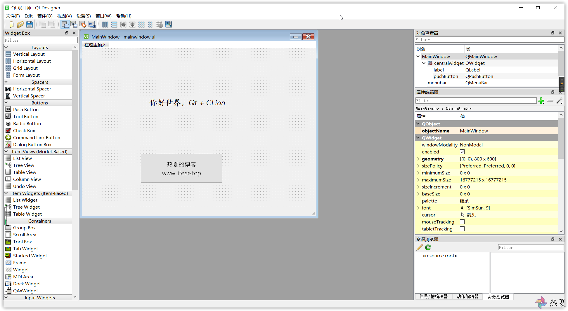
Task: Select pushButton in the object inspector
Action: tap(446, 76)
